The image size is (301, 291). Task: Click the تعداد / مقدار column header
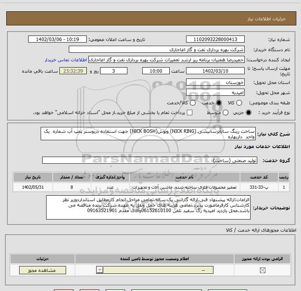(72, 177)
